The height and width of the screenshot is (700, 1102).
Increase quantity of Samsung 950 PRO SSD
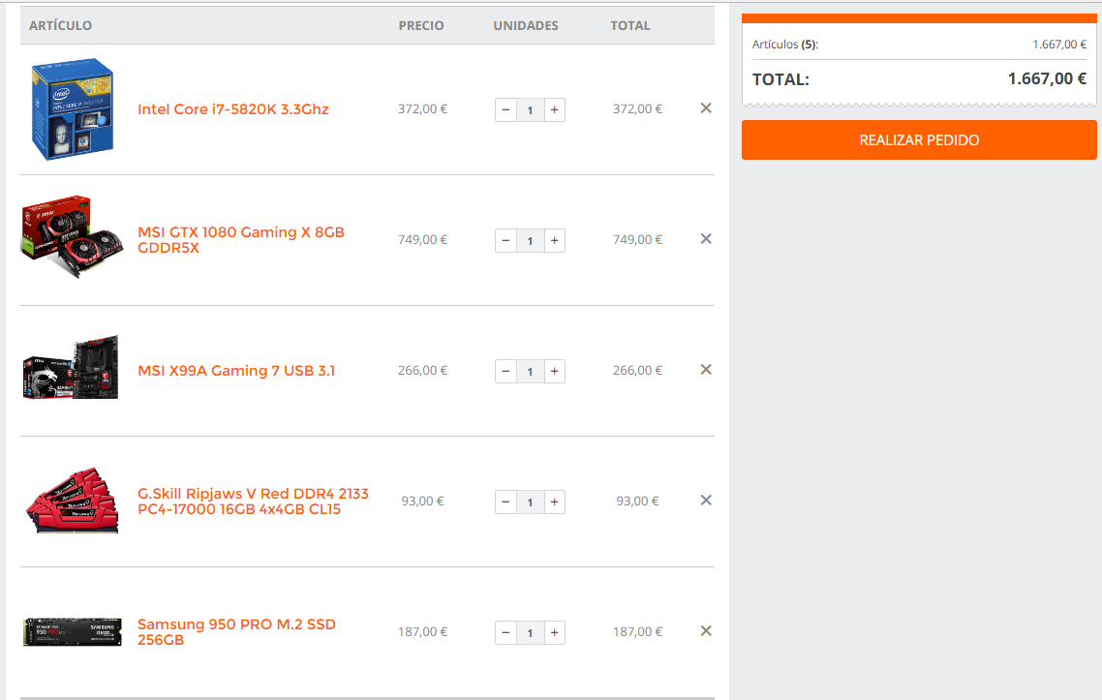click(x=555, y=632)
